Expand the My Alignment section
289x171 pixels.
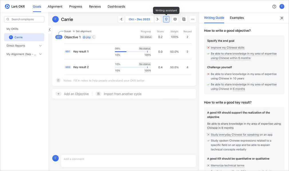click(40, 54)
